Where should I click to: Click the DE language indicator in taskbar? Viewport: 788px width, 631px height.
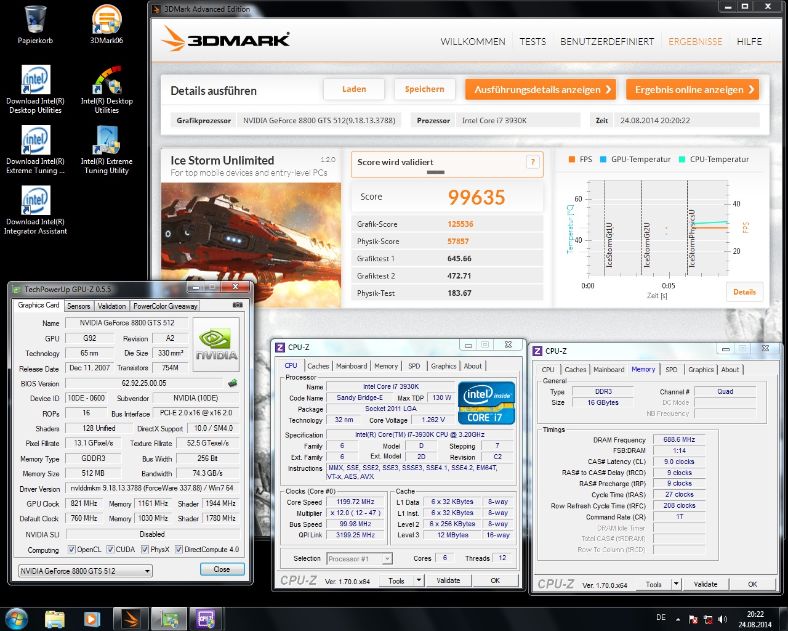click(661, 617)
